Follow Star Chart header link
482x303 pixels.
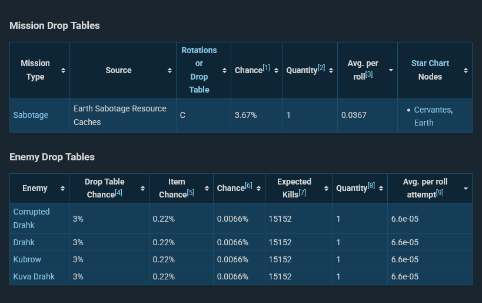(430, 63)
